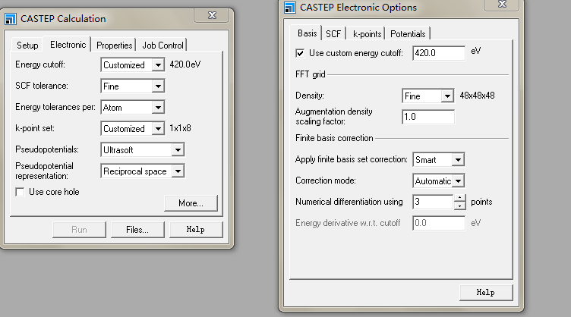
Task: Click CASTEP Electronic Options window title icon
Action: click(290, 8)
